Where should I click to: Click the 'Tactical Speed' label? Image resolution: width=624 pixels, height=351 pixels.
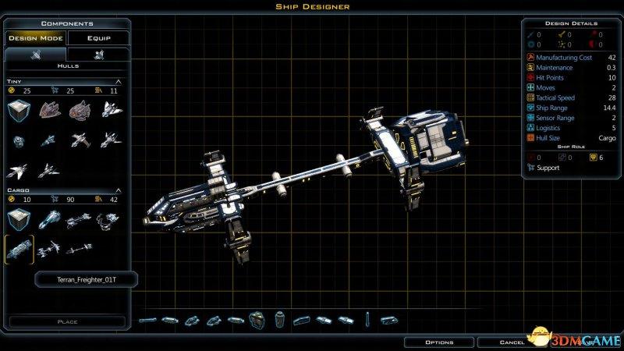click(x=555, y=97)
